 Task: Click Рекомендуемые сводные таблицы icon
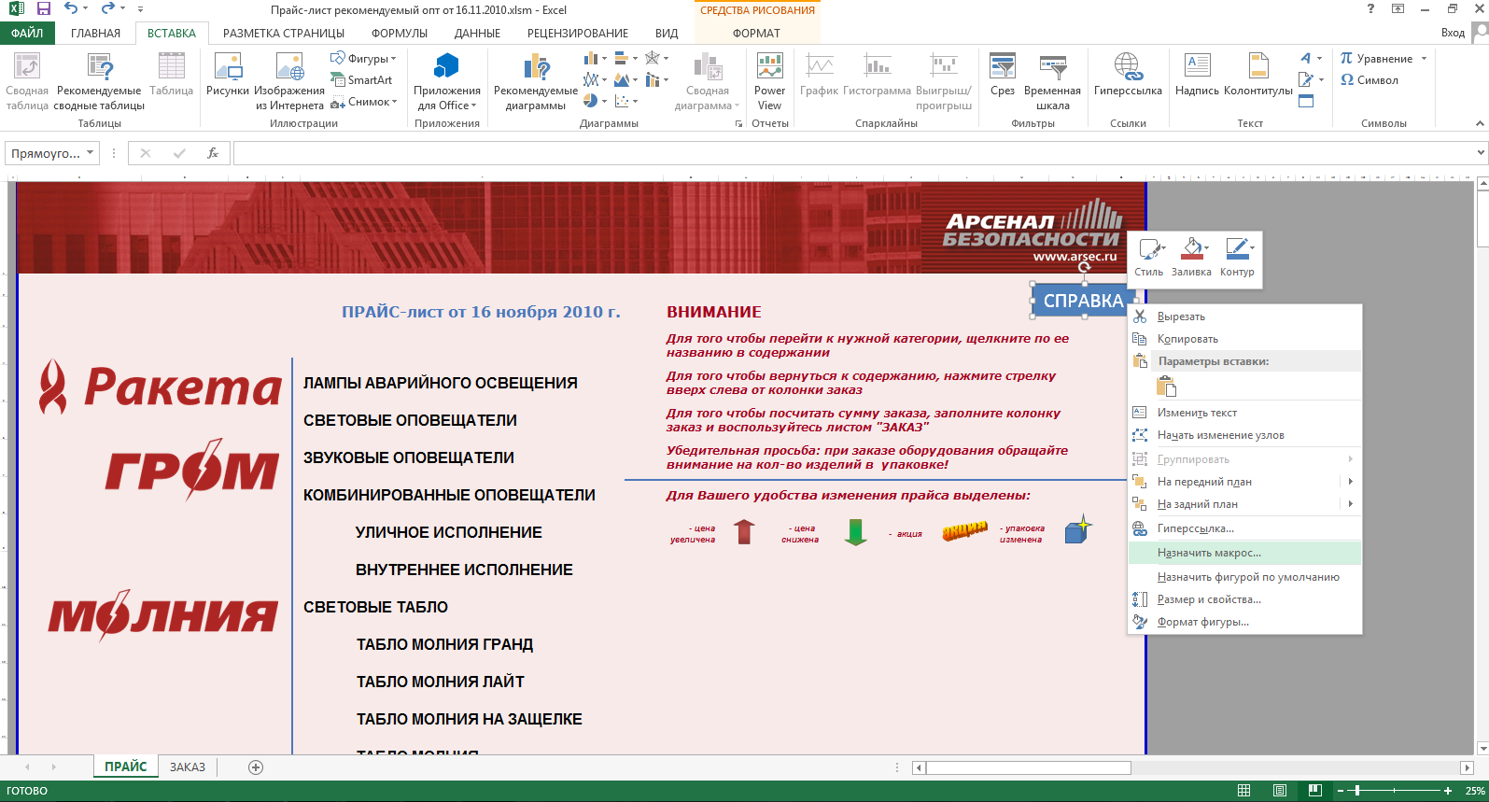[x=99, y=82]
